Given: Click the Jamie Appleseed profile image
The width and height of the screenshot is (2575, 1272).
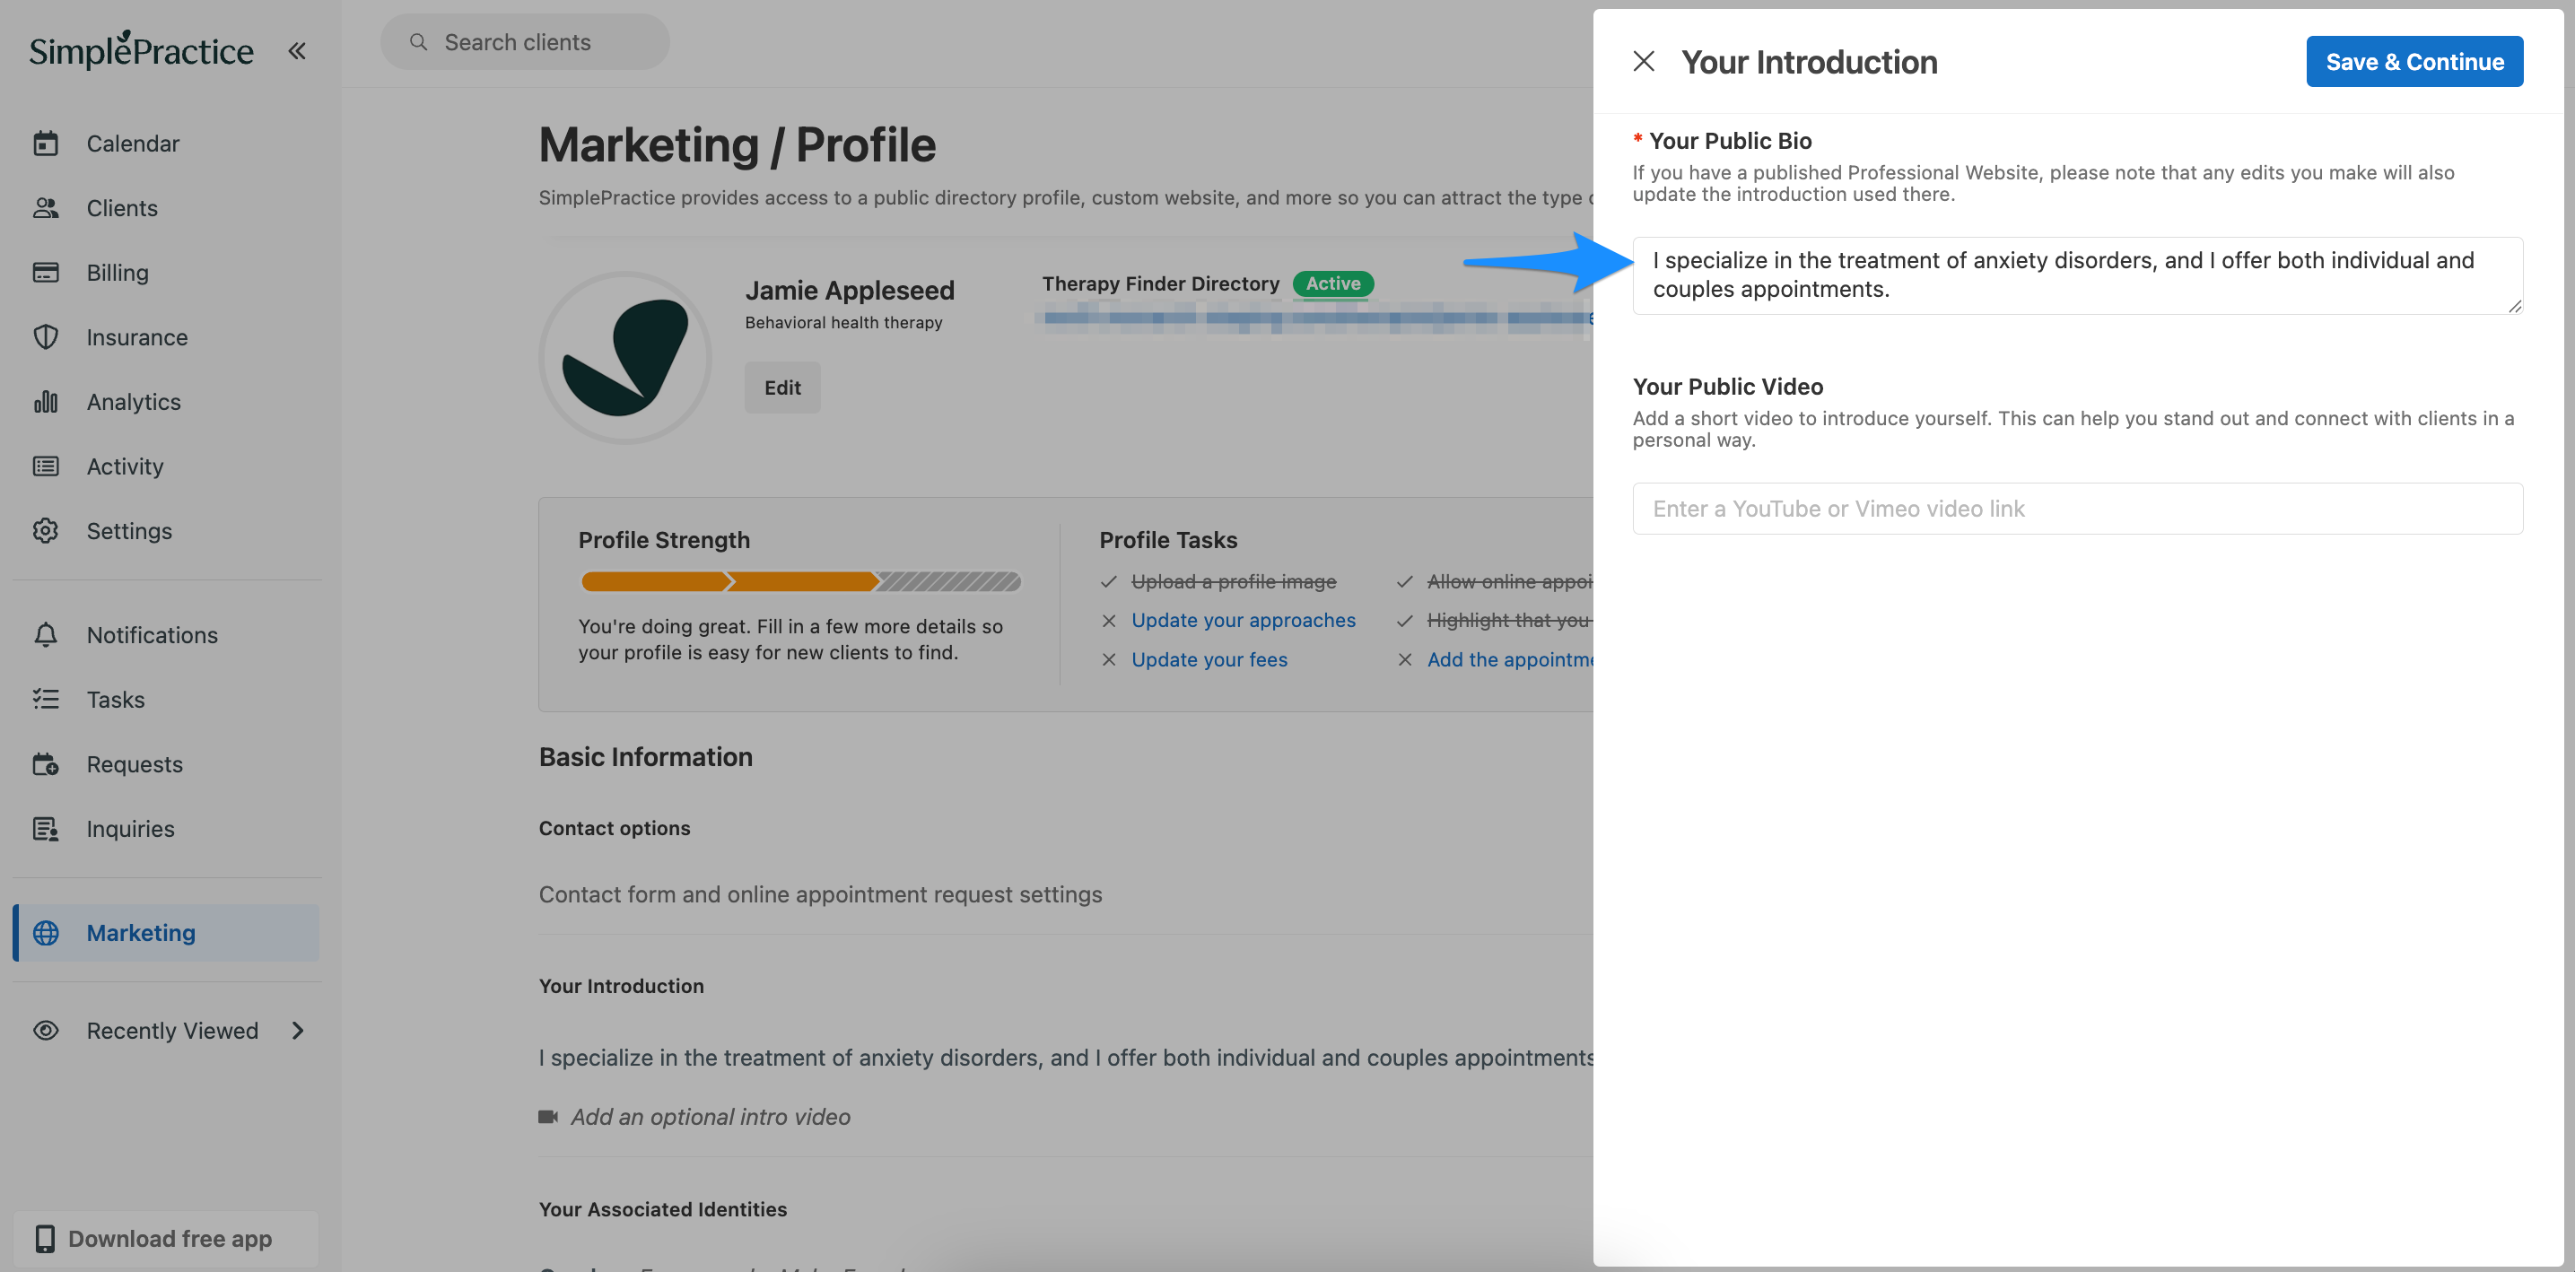Looking at the screenshot, I should coord(624,358).
